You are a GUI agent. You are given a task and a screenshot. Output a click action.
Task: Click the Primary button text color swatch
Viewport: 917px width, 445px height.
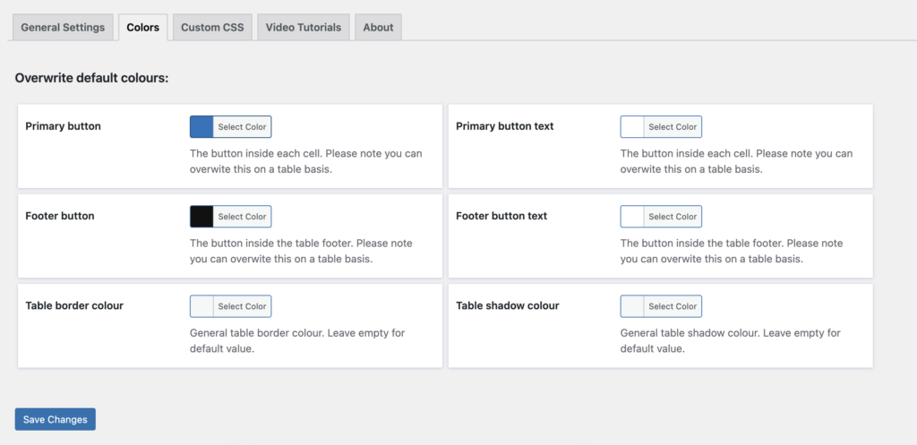632,127
